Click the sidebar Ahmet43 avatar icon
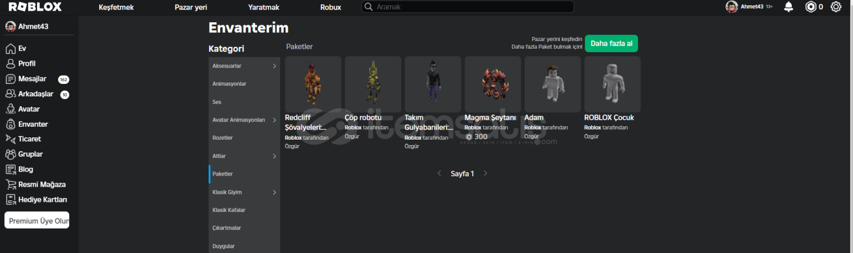The width and height of the screenshot is (853, 253). pyautogui.click(x=10, y=26)
